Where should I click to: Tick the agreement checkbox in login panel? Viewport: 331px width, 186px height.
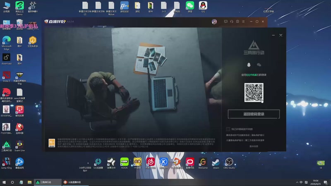[x=228, y=129]
